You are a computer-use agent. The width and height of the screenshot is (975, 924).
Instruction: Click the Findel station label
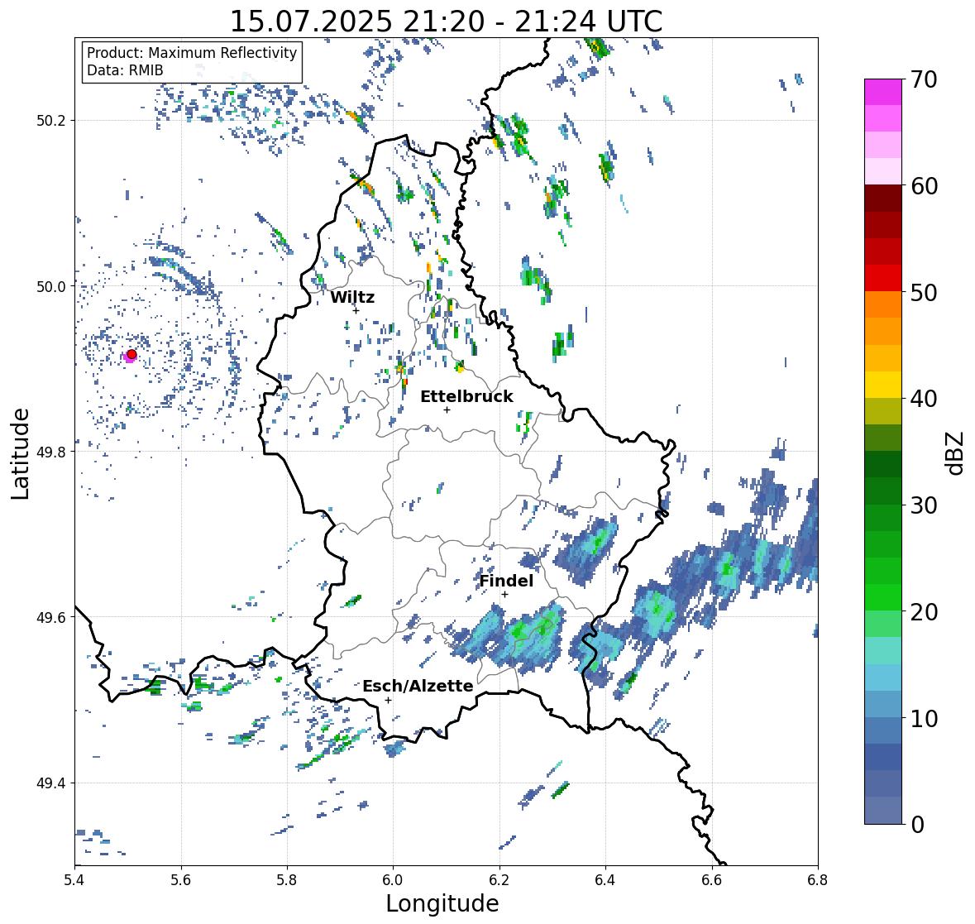[x=506, y=581]
